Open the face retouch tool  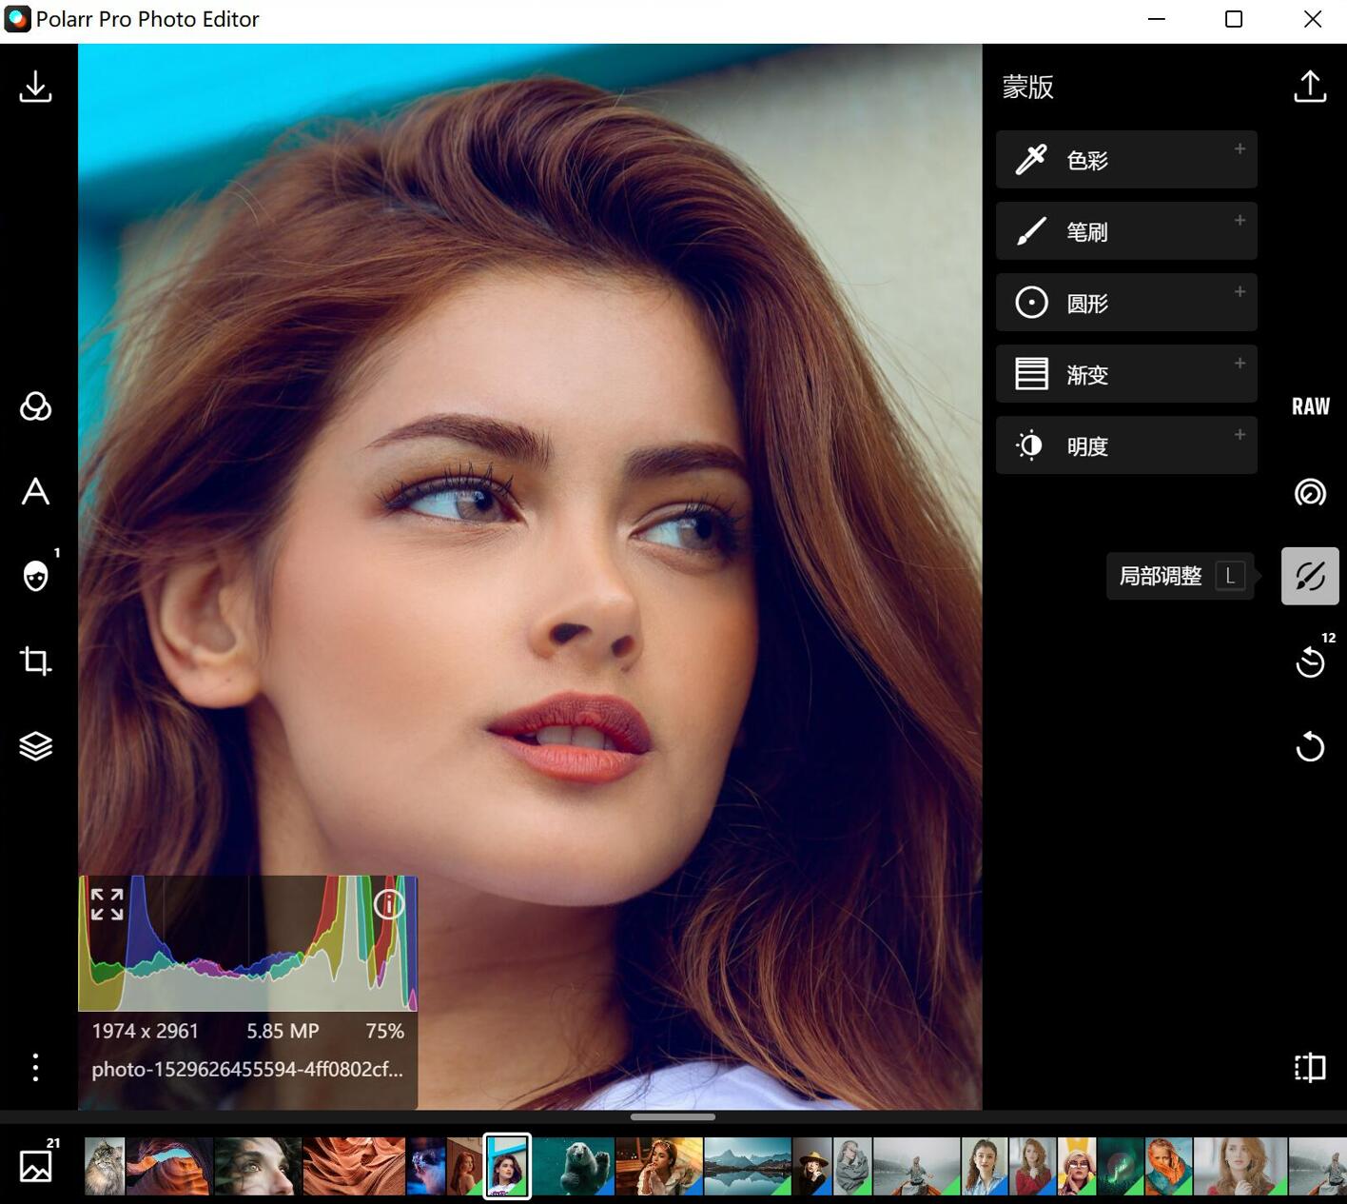pyautogui.click(x=35, y=577)
